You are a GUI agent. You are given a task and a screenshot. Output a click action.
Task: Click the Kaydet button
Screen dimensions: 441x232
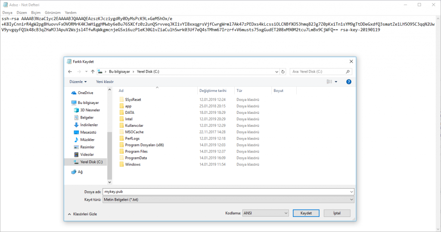[306, 213]
